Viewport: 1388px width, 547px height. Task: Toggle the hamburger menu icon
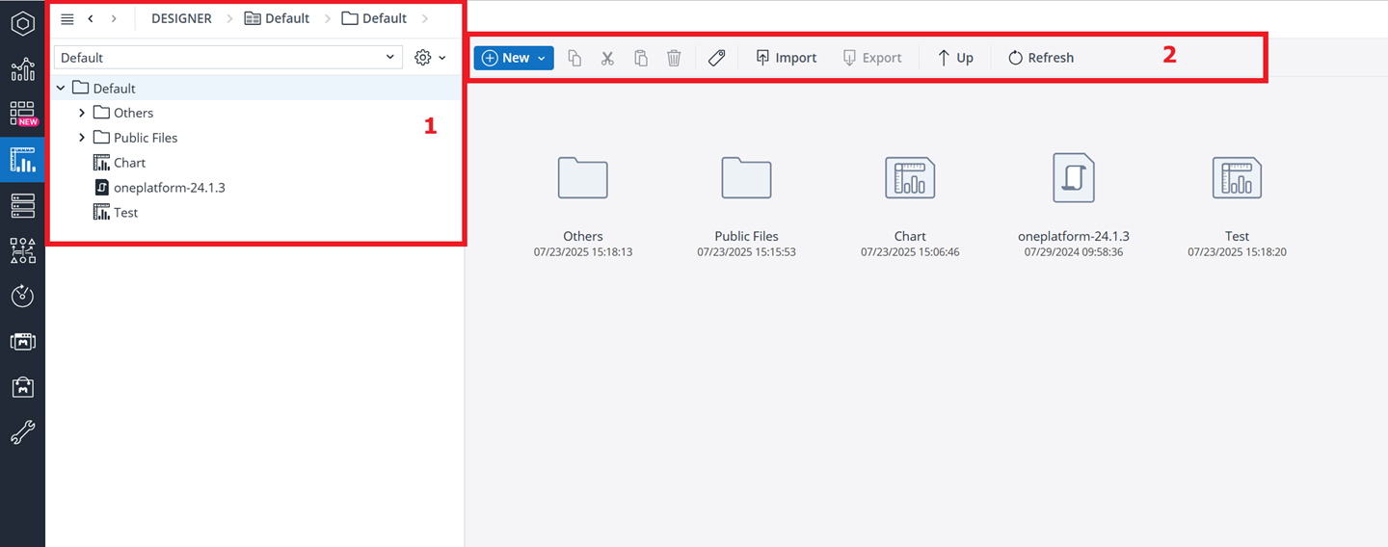[x=67, y=18]
